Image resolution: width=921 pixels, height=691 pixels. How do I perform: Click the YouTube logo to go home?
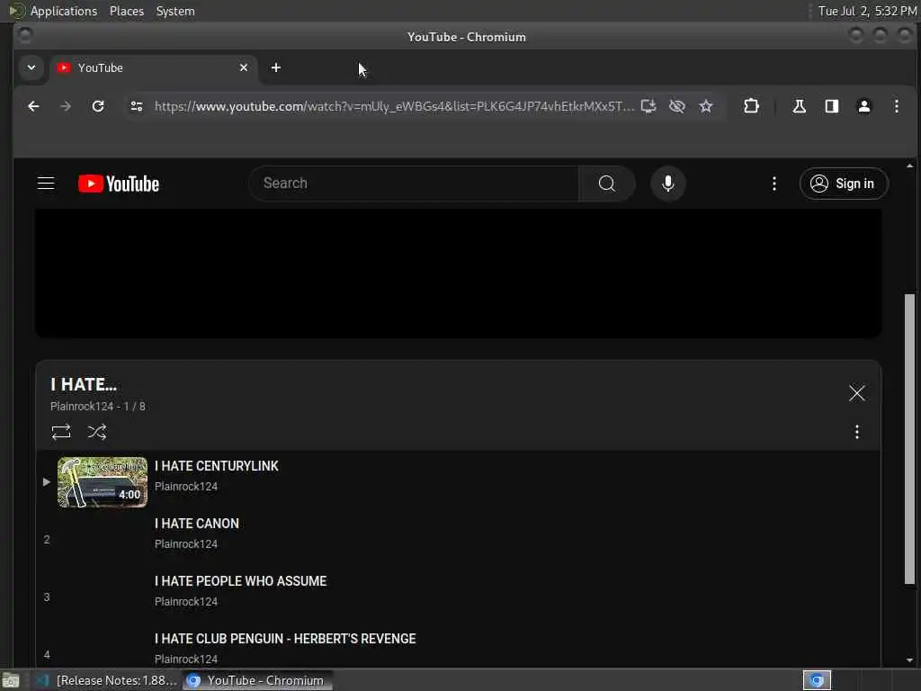[x=119, y=184]
